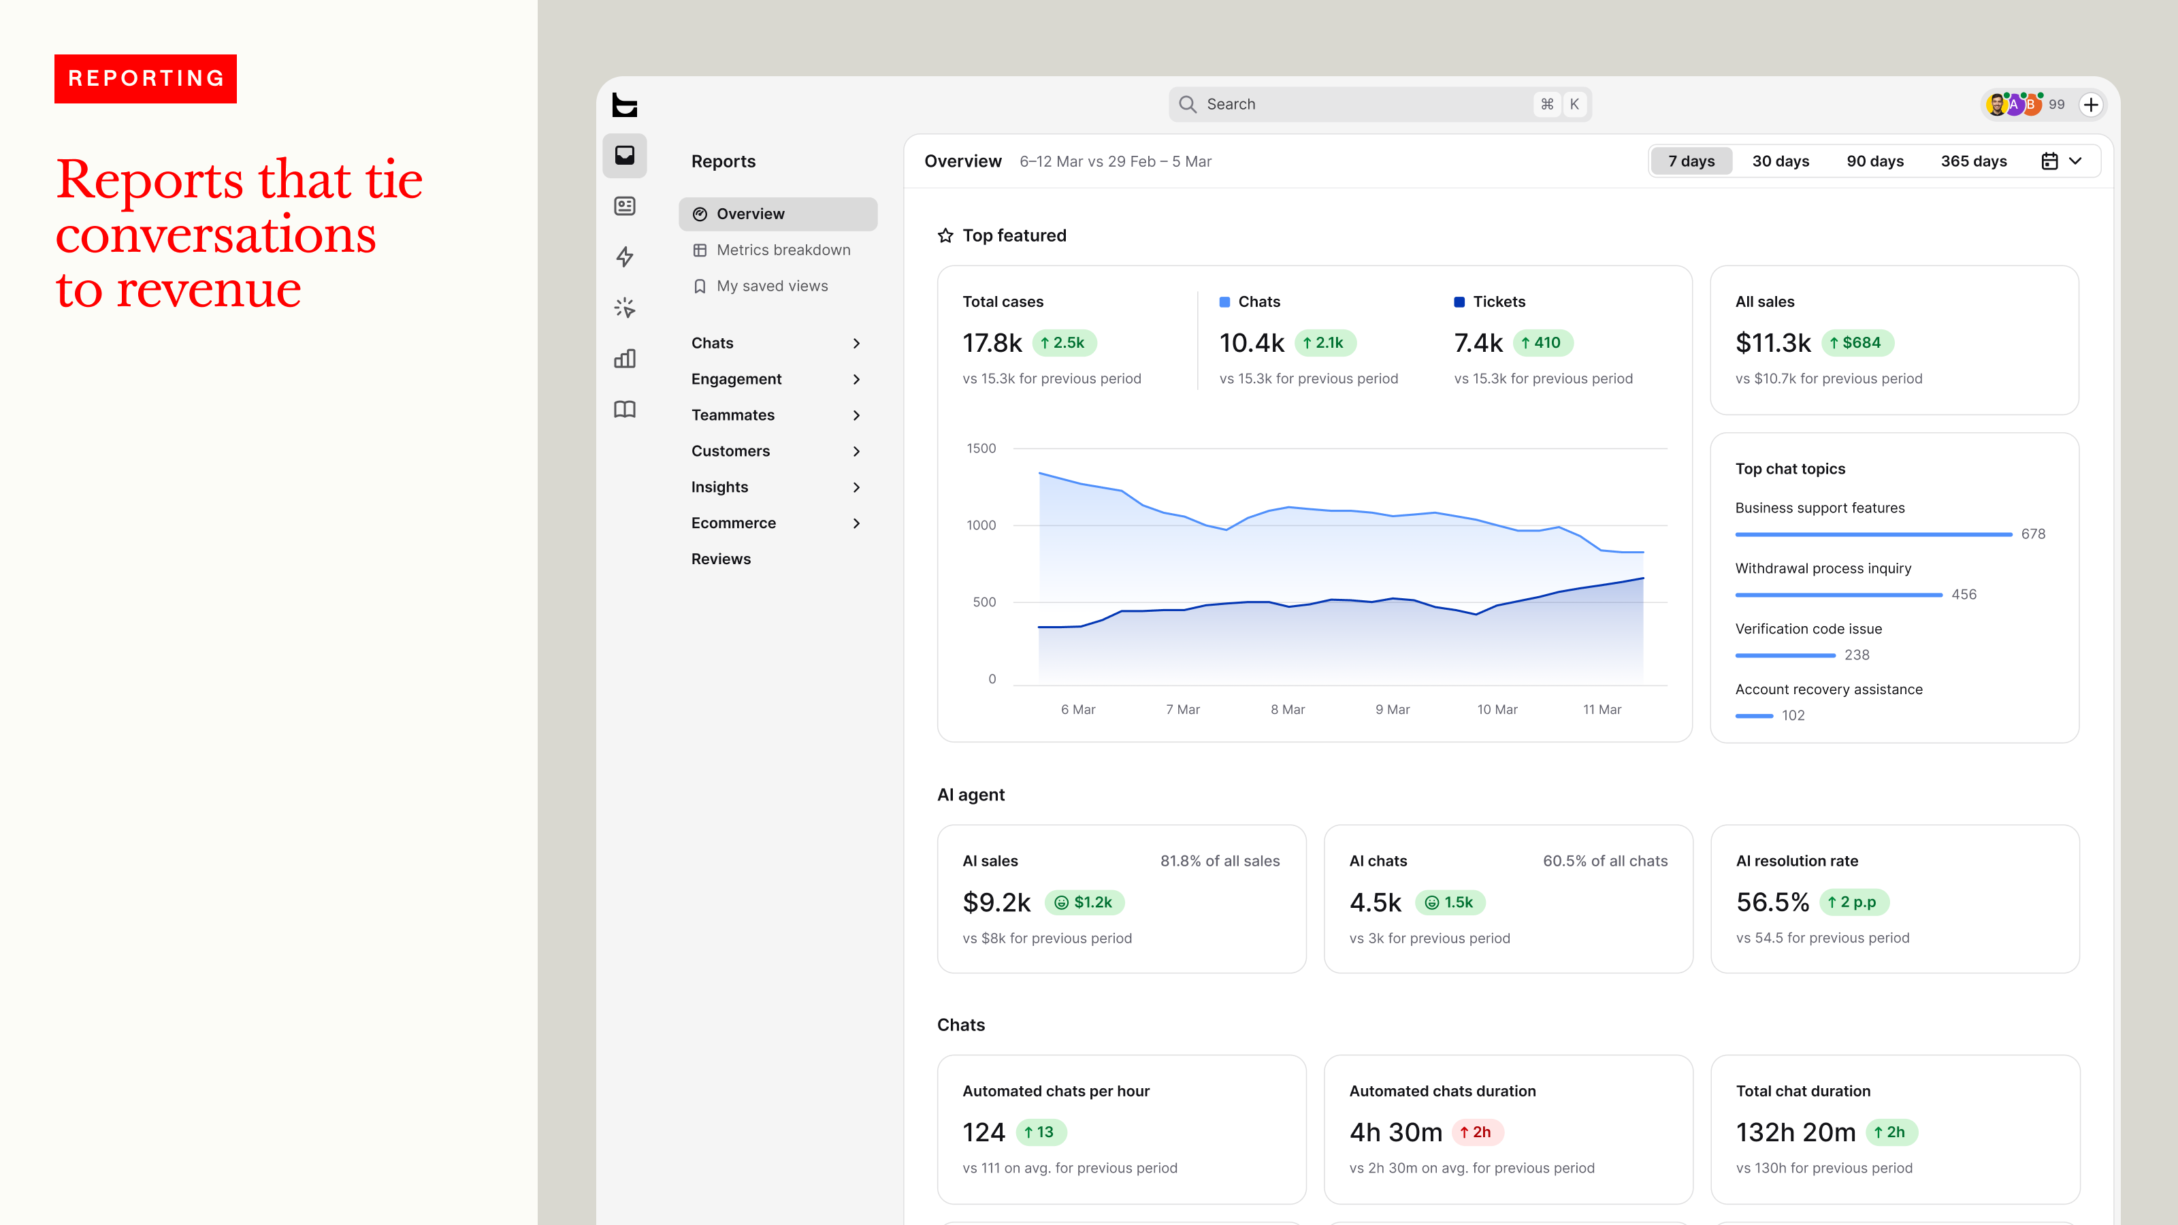The height and width of the screenshot is (1225, 2178).
Task: Click the Metrics breakdown table icon
Action: pos(699,250)
